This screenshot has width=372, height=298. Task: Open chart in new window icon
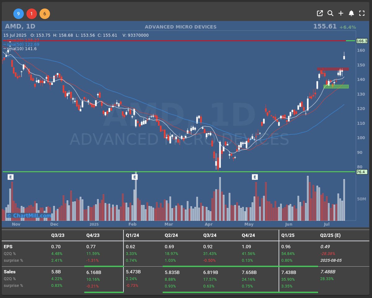click(x=320, y=13)
